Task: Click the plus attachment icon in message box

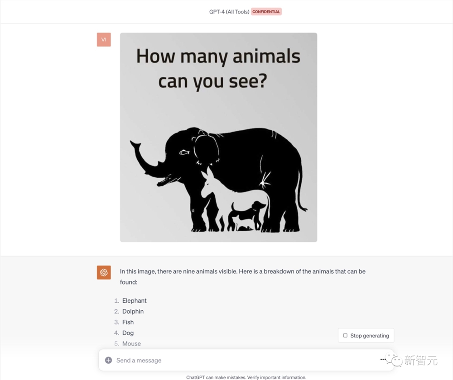Action: coord(108,361)
